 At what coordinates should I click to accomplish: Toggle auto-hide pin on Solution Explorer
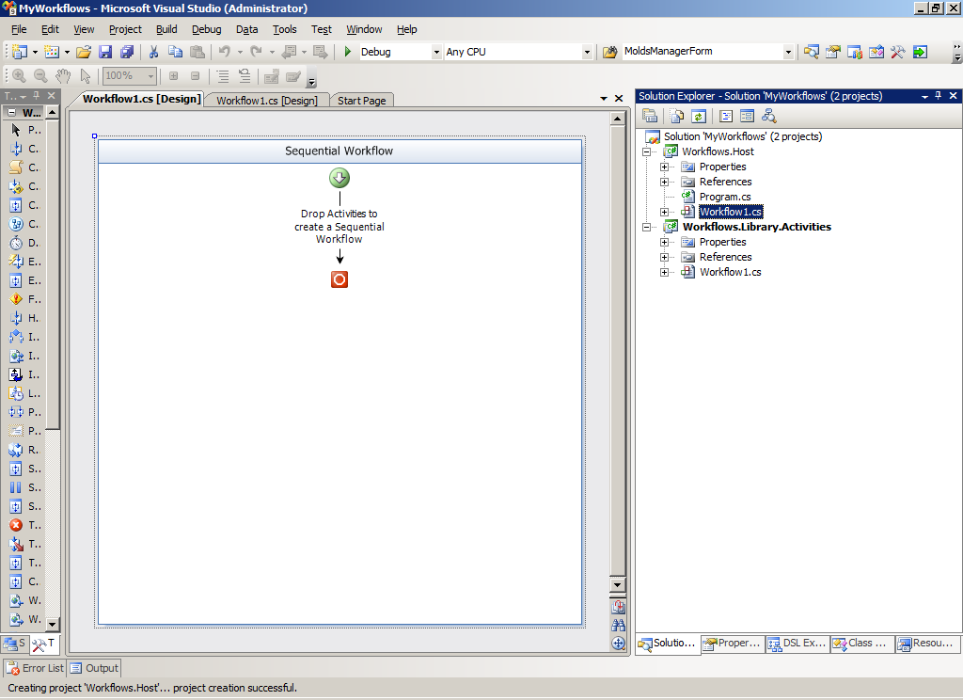point(938,96)
